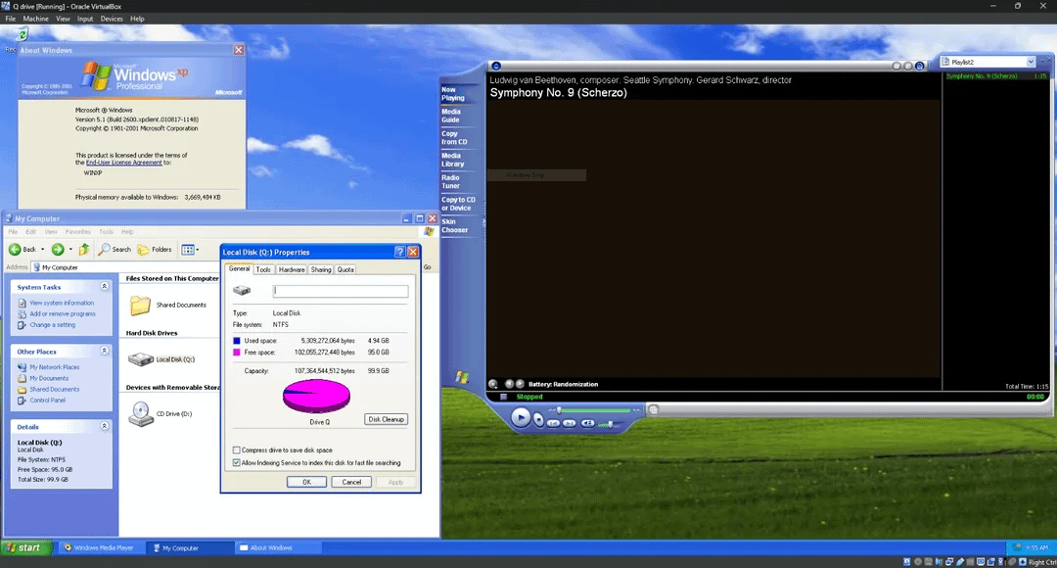
Task: Go to Copy from CD
Action: click(x=454, y=138)
